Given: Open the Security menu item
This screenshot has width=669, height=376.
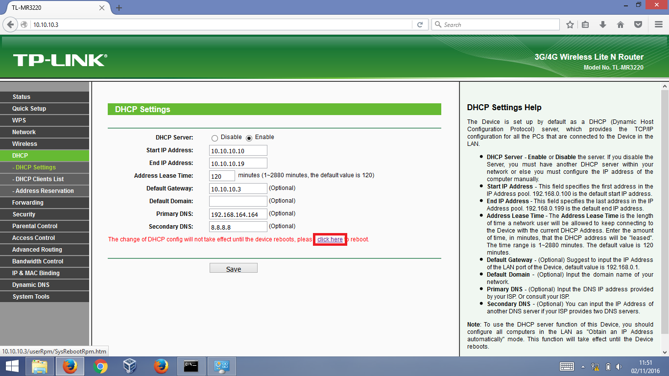Looking at the screenshot, I should [x=45, y=214].
